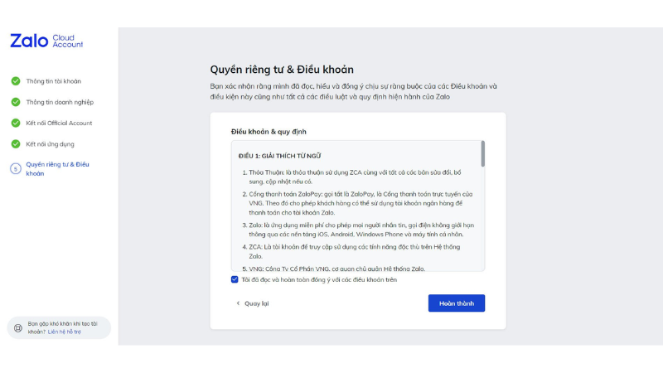Click the agreement checkbox label text

click(x=319, y=280)
